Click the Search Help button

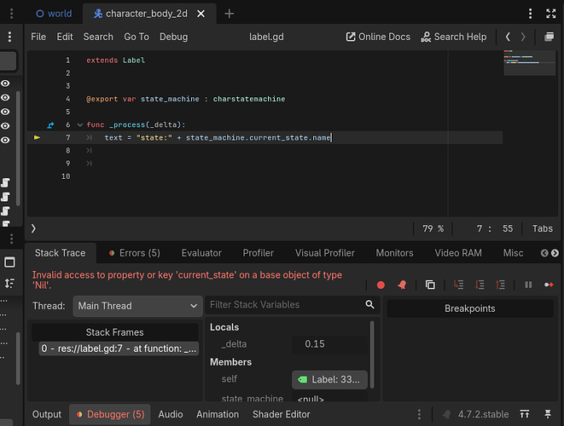click(x=454, y=37)
